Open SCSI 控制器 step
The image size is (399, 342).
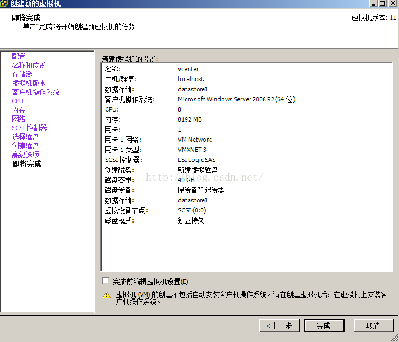tap(30, 128)
